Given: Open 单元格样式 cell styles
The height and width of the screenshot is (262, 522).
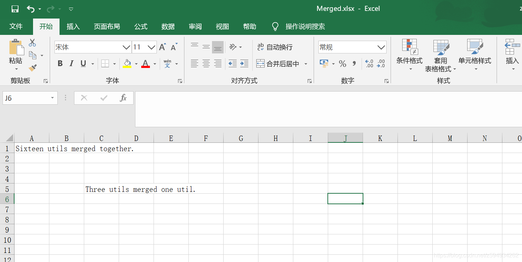Looking at the screenshot, I should point(474,55).
